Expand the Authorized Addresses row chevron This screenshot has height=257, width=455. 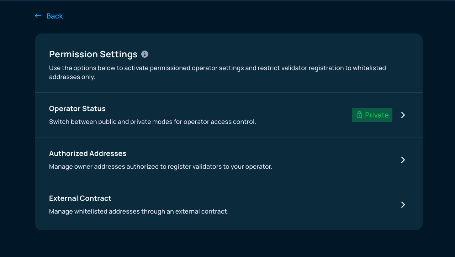tap(403, 160)
